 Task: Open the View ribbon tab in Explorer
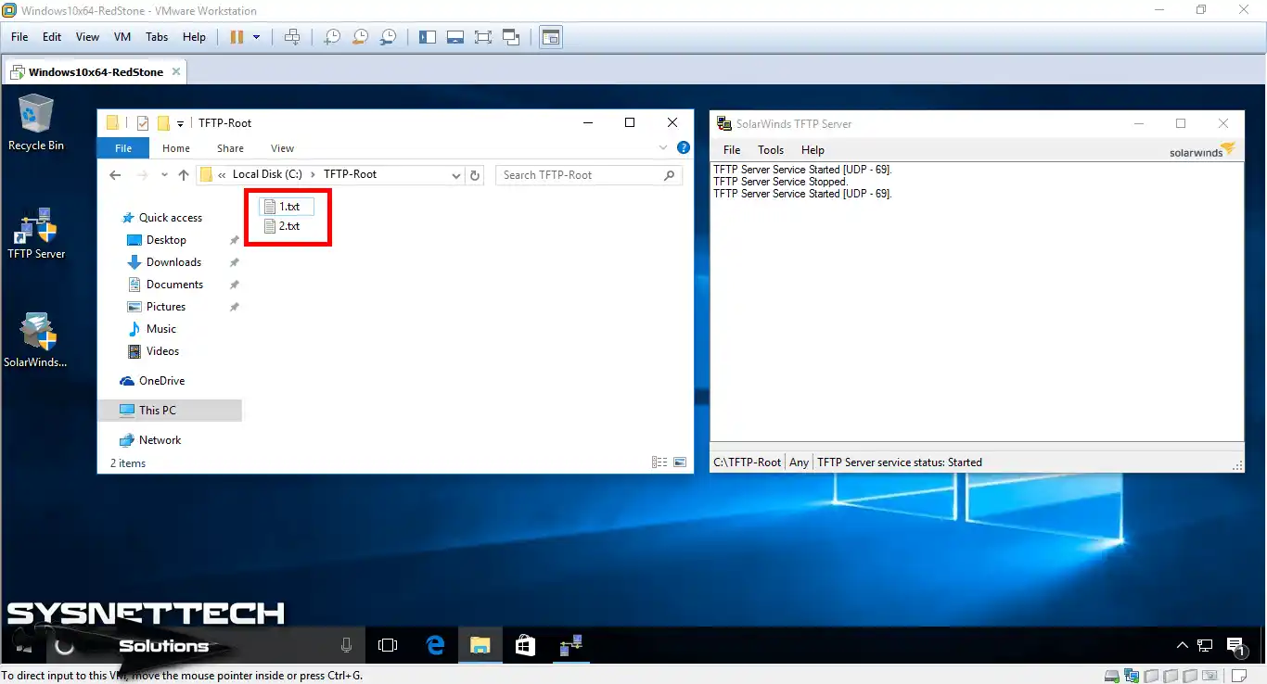[x=283, y=148]
